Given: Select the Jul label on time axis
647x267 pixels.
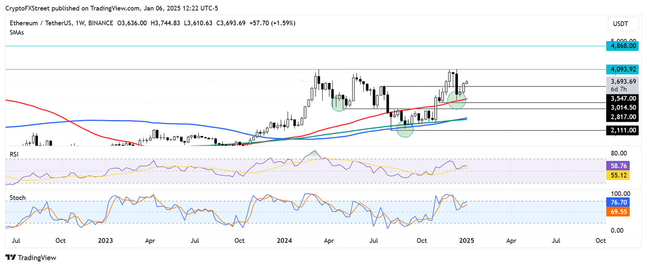Looking at the screenshot, I should [x=16, y=241].
